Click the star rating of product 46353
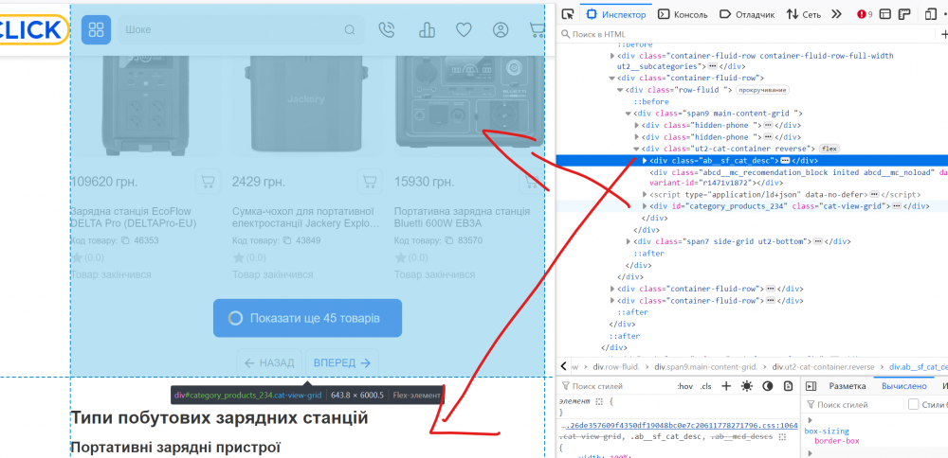Screen dimensions: 948x458 (77, 257)
